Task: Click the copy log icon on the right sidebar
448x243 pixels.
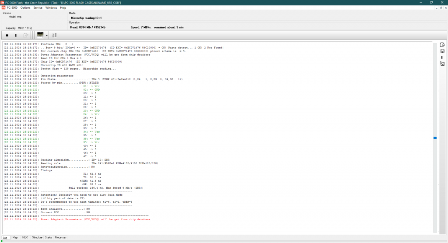Action: [x=442, y=45]
